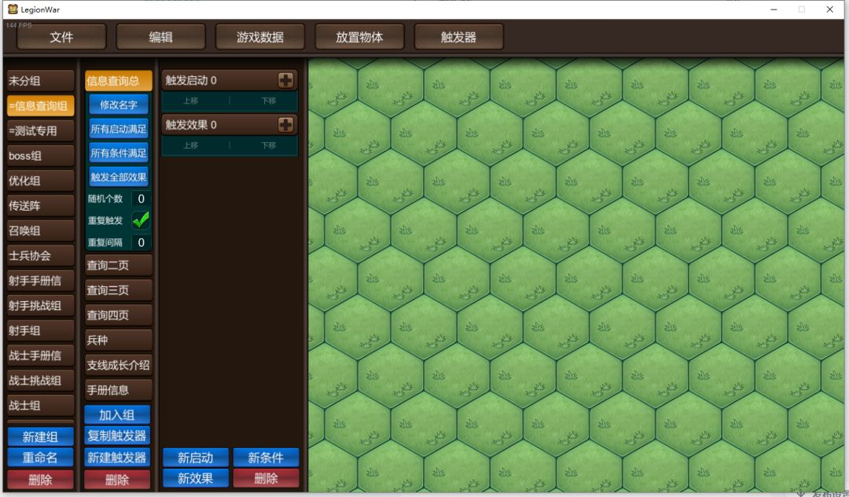This screenshot has height=497, width=849.
Task: Close the LegionWar window
Action: (829, 9)
